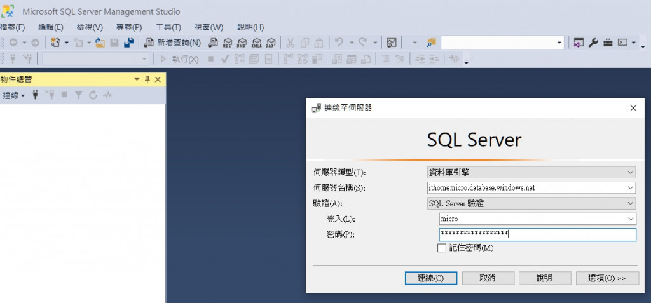The height and width of the screenshot is (303, 651).
Task: Open the available databases combo box
Action: pyautogui.click(x=95, y=59)
